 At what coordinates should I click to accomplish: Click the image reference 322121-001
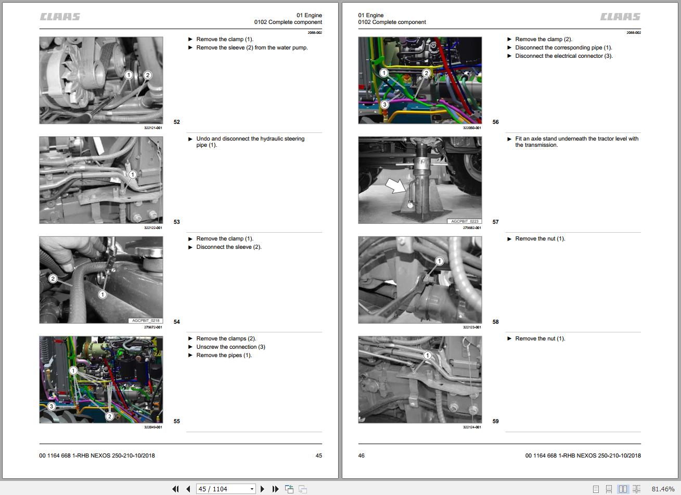(153, 128)
